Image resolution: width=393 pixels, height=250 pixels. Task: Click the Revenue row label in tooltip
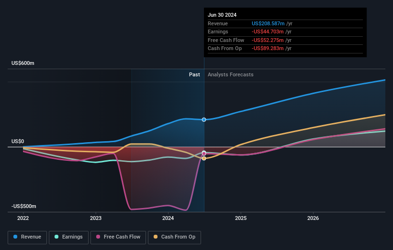click(x=218, y=23)
